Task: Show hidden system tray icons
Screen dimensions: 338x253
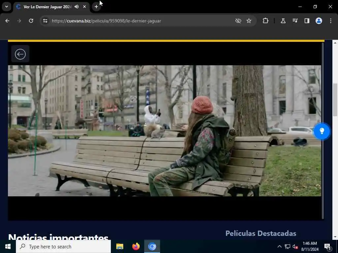Action: 279,246
